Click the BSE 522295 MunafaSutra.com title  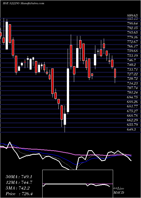click(23, 3)
